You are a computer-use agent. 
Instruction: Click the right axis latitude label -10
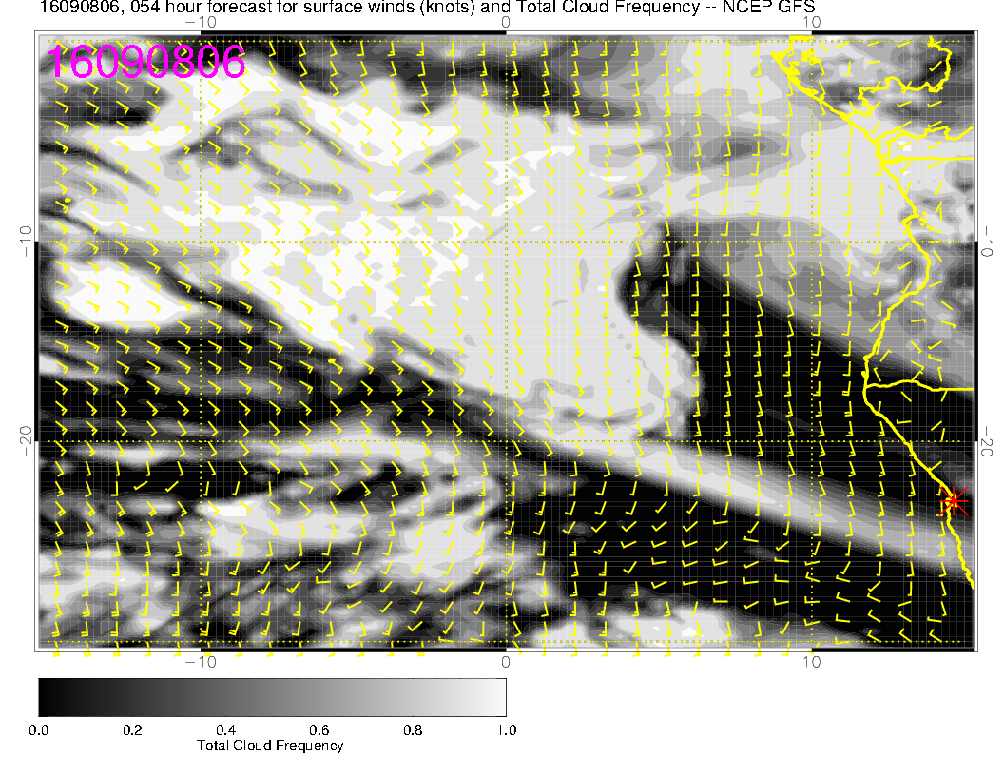[x=988, y=240]
